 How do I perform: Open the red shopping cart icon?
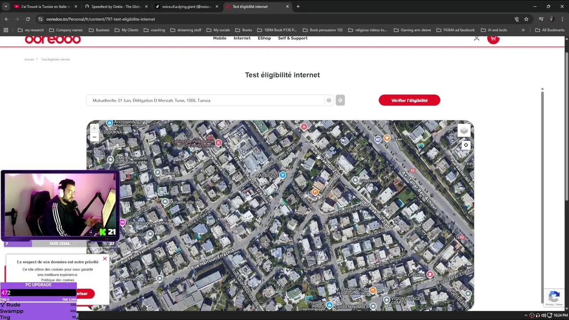(493, 39)
